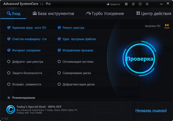
Task: Open Today's Special Deal - 80% OFF promo
Action: (39, 107)
